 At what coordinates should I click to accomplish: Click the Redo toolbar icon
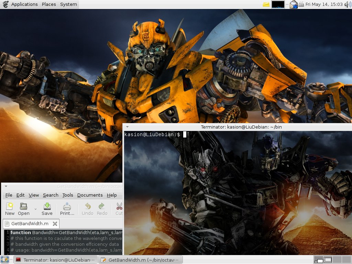click(102, 209)
